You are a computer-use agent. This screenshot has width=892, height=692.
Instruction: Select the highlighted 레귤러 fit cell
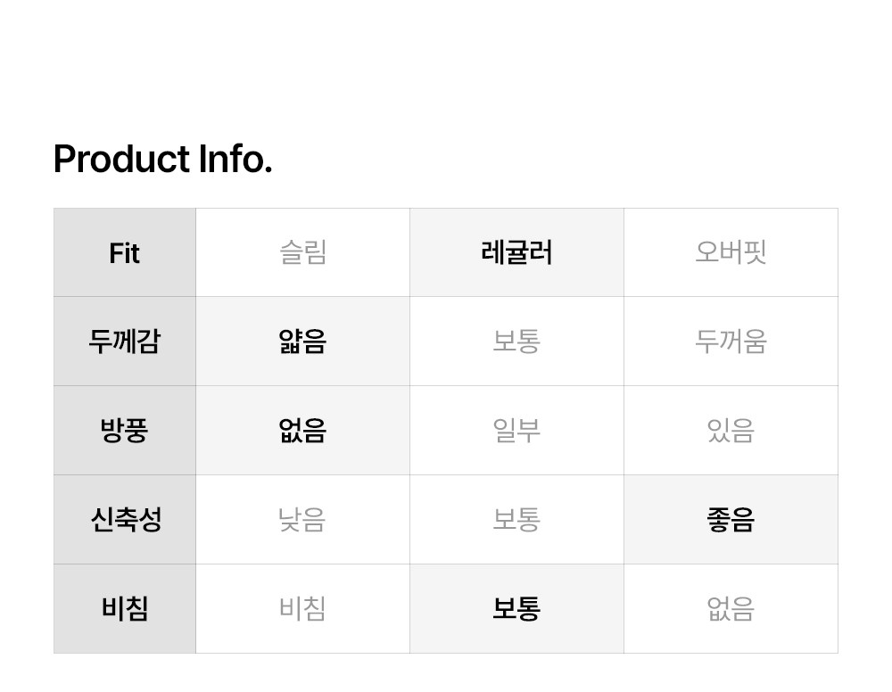[x=516, y=253]
